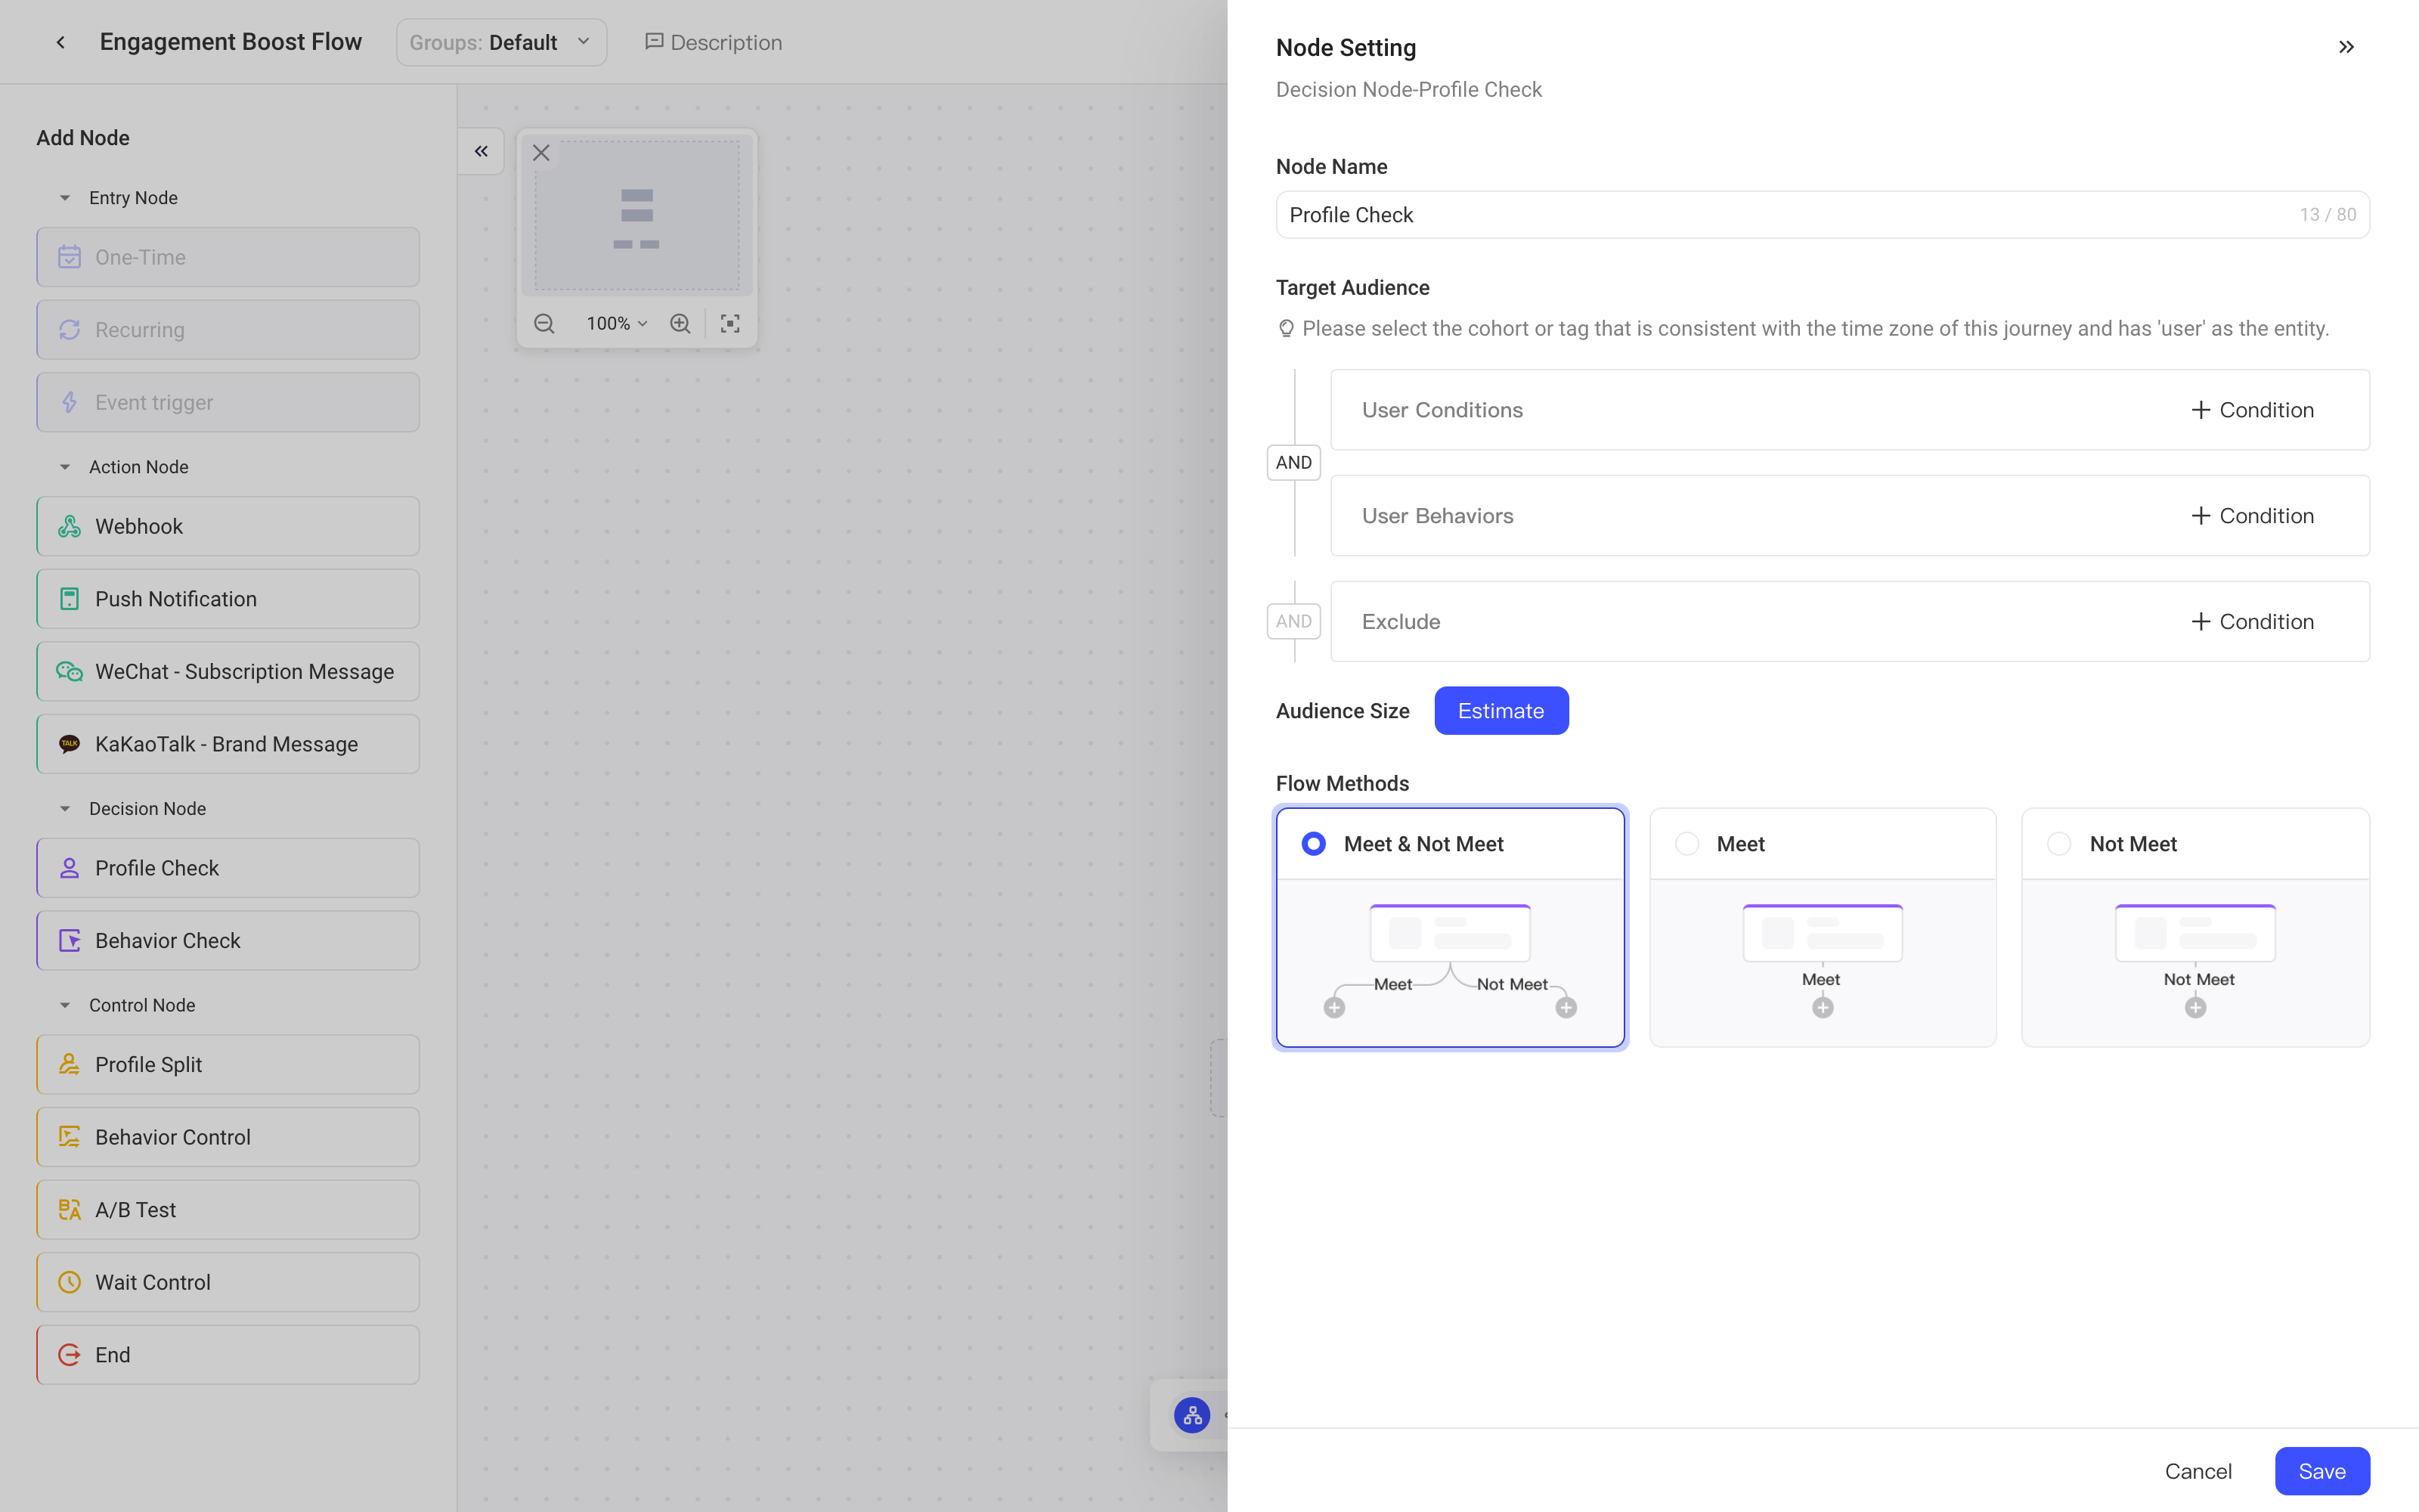Fit canvas to screen icon
The width and height of the screenshot is (2419, 1512).
coord(729,323)
